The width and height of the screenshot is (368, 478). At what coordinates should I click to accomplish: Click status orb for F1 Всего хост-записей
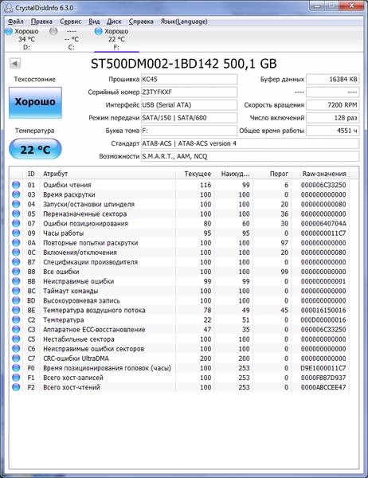16,378
